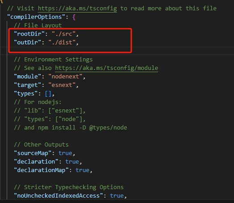Click the "rootDir" key
This screenshot has width=234, height=203.
(29, 34)
